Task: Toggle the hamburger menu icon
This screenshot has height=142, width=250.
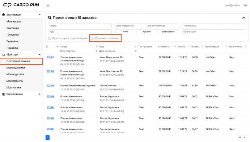Action: (x=48, y=5)
